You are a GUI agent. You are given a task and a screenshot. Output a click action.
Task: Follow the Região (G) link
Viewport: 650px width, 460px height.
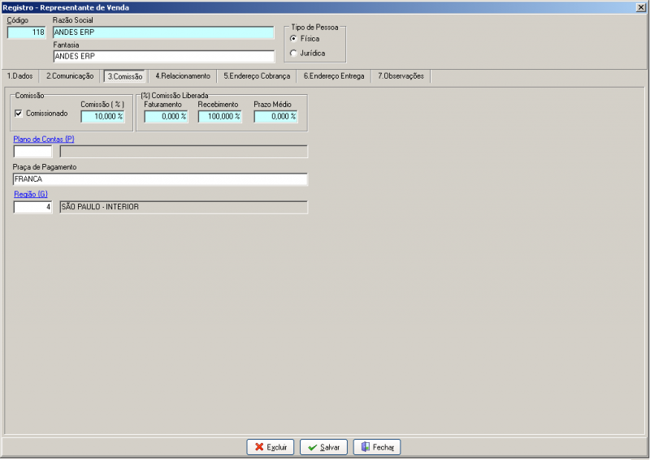click(31, 194)
